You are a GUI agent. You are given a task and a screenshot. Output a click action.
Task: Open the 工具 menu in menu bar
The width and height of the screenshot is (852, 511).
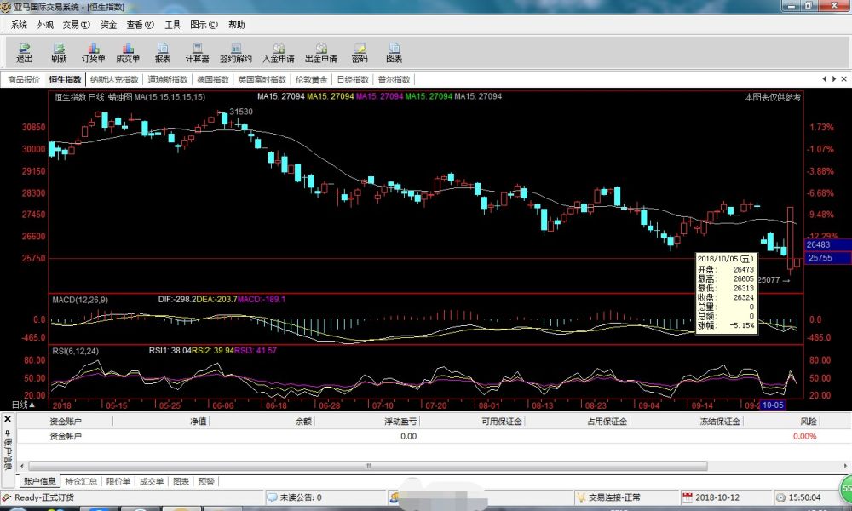click(172, 25)
